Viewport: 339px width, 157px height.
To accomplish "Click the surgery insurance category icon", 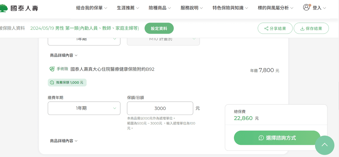I will tap(52, 69).
